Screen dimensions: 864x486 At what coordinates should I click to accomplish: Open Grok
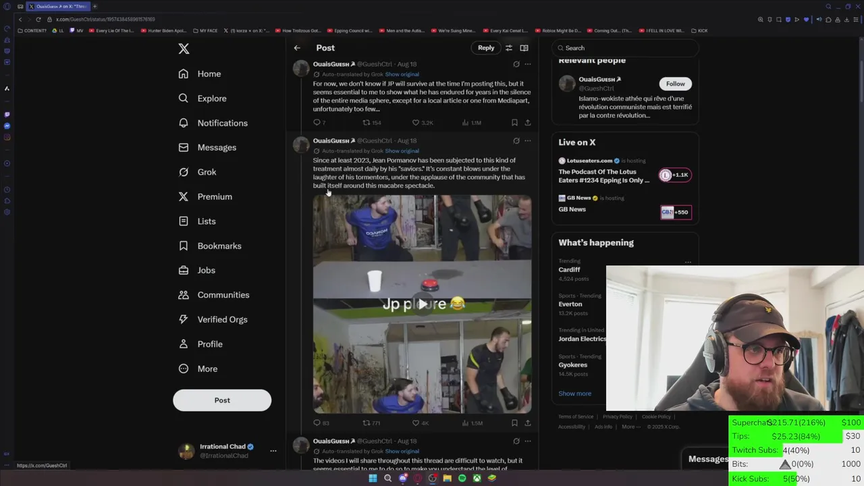197,172
